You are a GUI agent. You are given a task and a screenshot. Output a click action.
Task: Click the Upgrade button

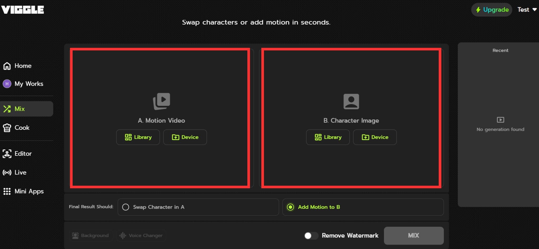coord(491,10)
